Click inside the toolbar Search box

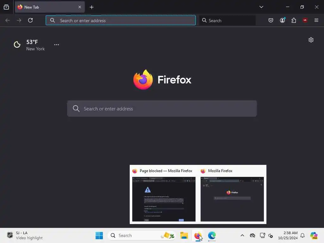pos(227,21)
